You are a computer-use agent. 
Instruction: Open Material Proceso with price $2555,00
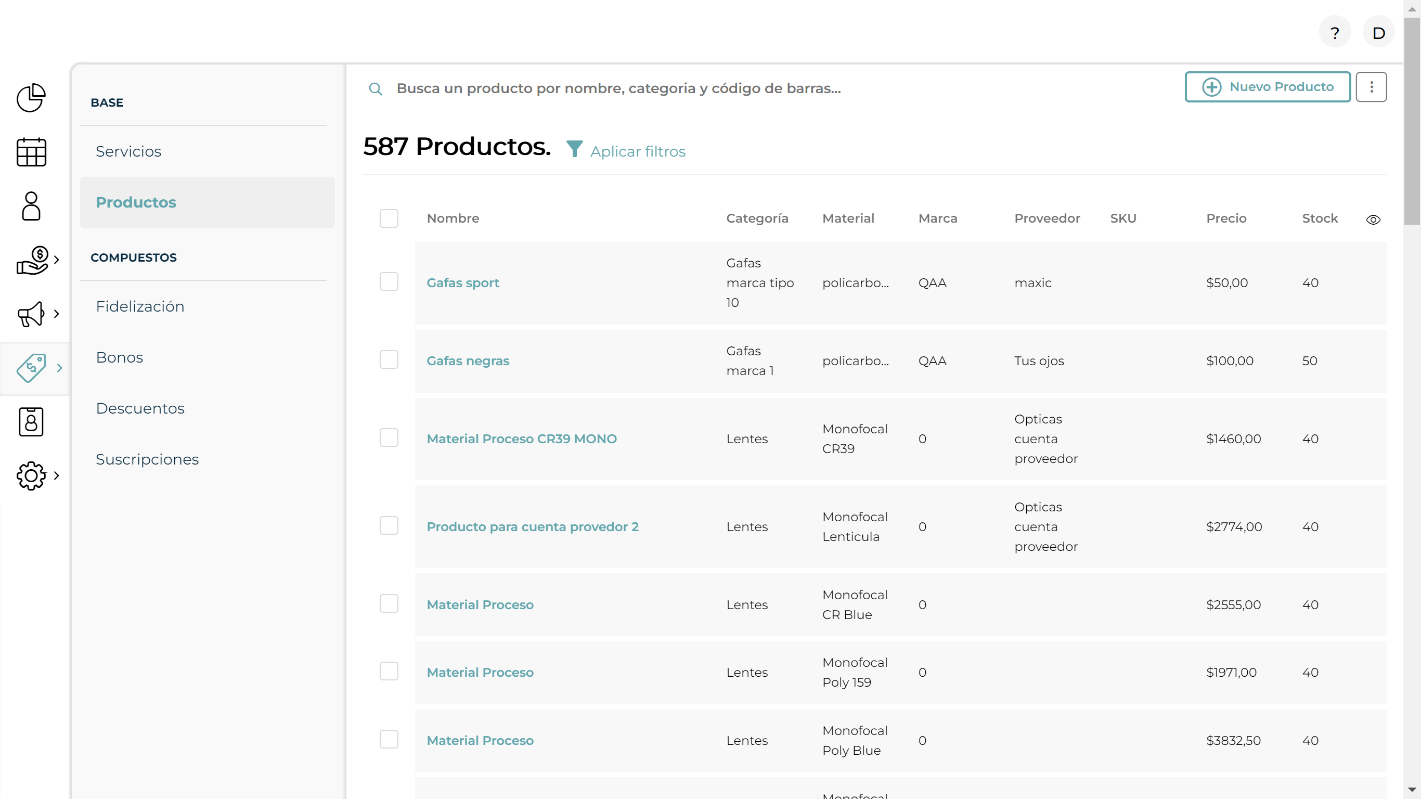tap(480, 605)
